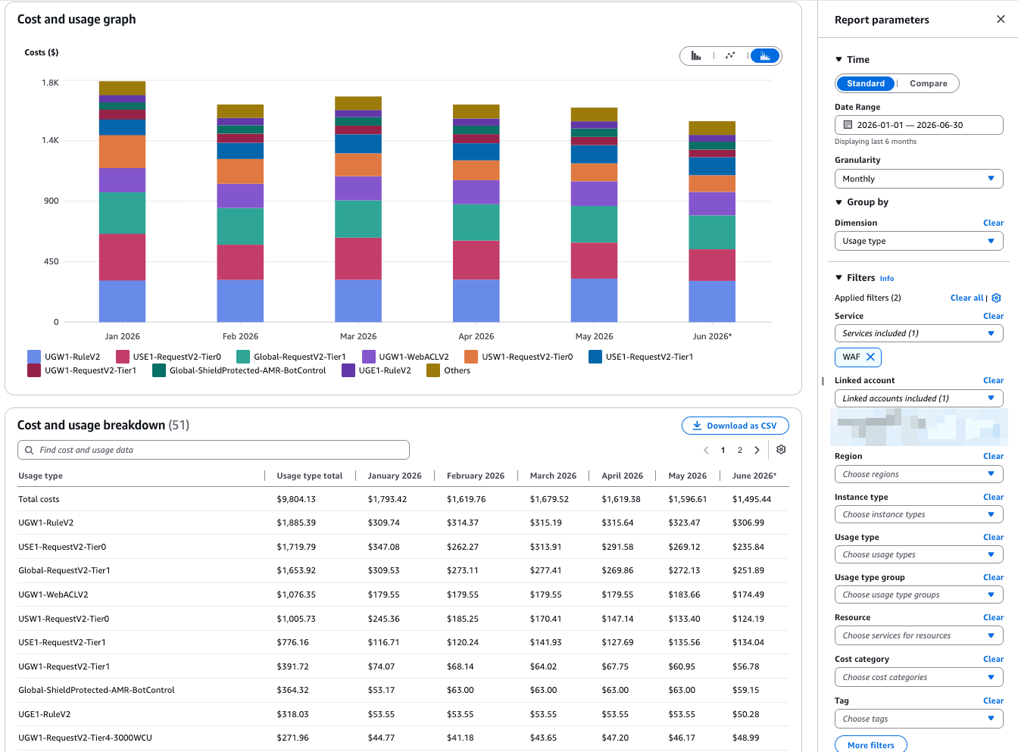1018x752 pixels.
Task: Remove the WAF service filter tag
Action: [870, 357]
